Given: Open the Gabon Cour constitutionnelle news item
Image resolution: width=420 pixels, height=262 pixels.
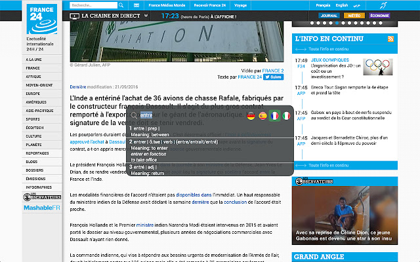Looking at the screenshot, I should tap(351, 115).
